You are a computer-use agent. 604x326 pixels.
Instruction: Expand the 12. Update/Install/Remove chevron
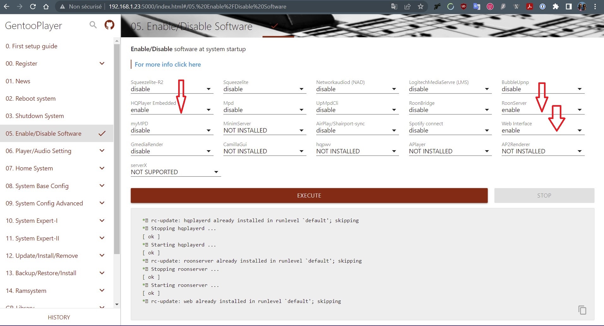tap(102, 256)
